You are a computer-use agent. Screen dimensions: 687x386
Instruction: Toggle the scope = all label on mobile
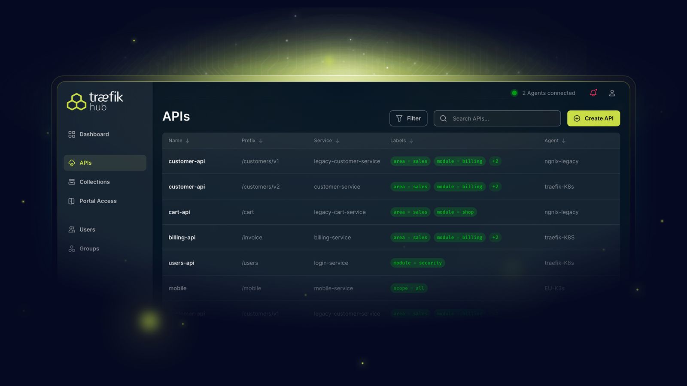tap(409, 288)
